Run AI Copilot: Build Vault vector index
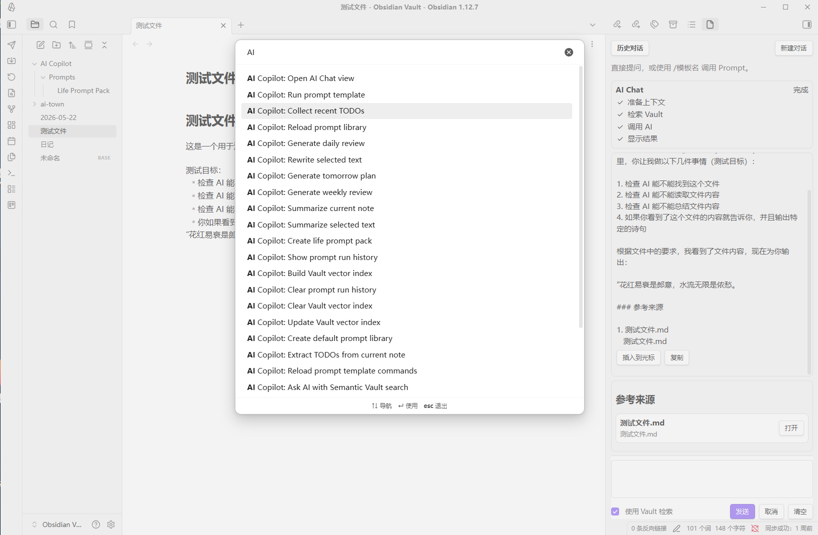 [x=407, y=273]
